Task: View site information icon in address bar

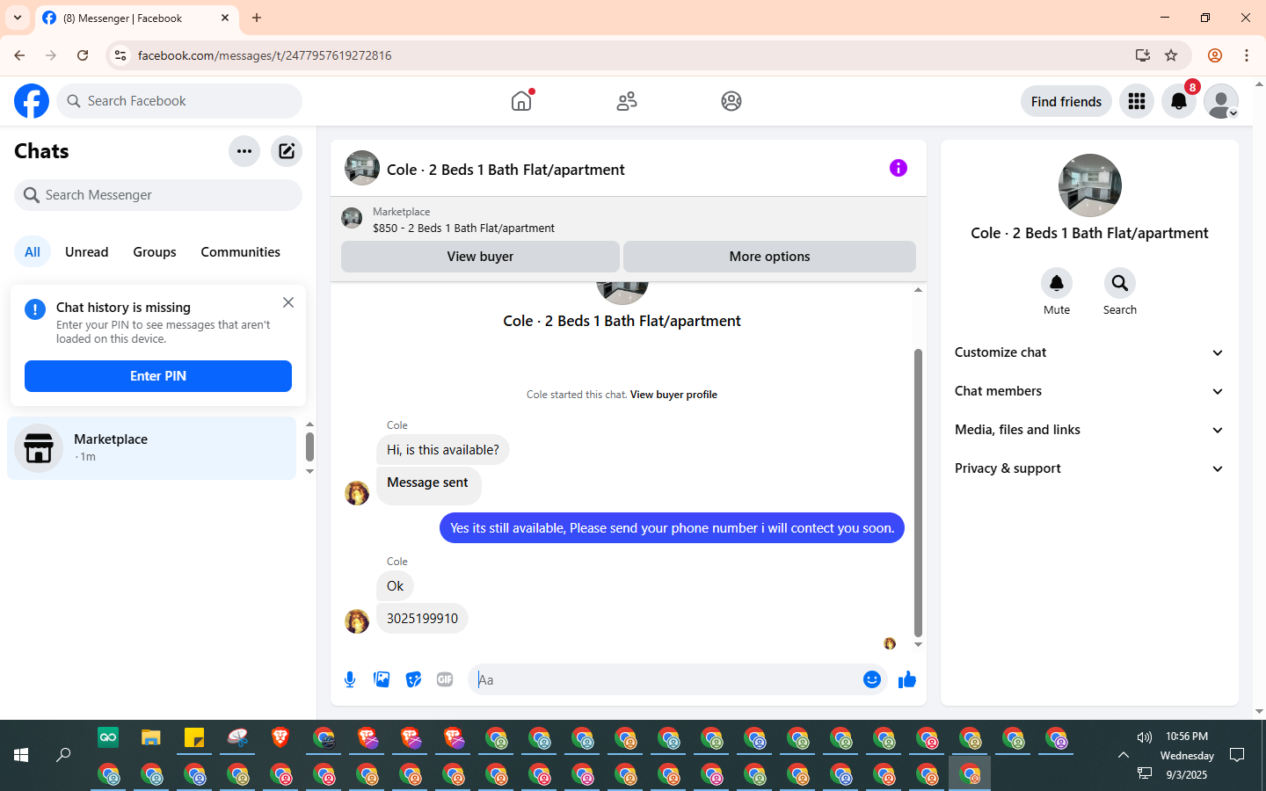Action: (x=120, y=55)
